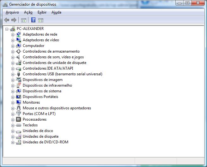207x167 pixels.
Task: Click the show/hide console tree icon
Action: (23, 20)
